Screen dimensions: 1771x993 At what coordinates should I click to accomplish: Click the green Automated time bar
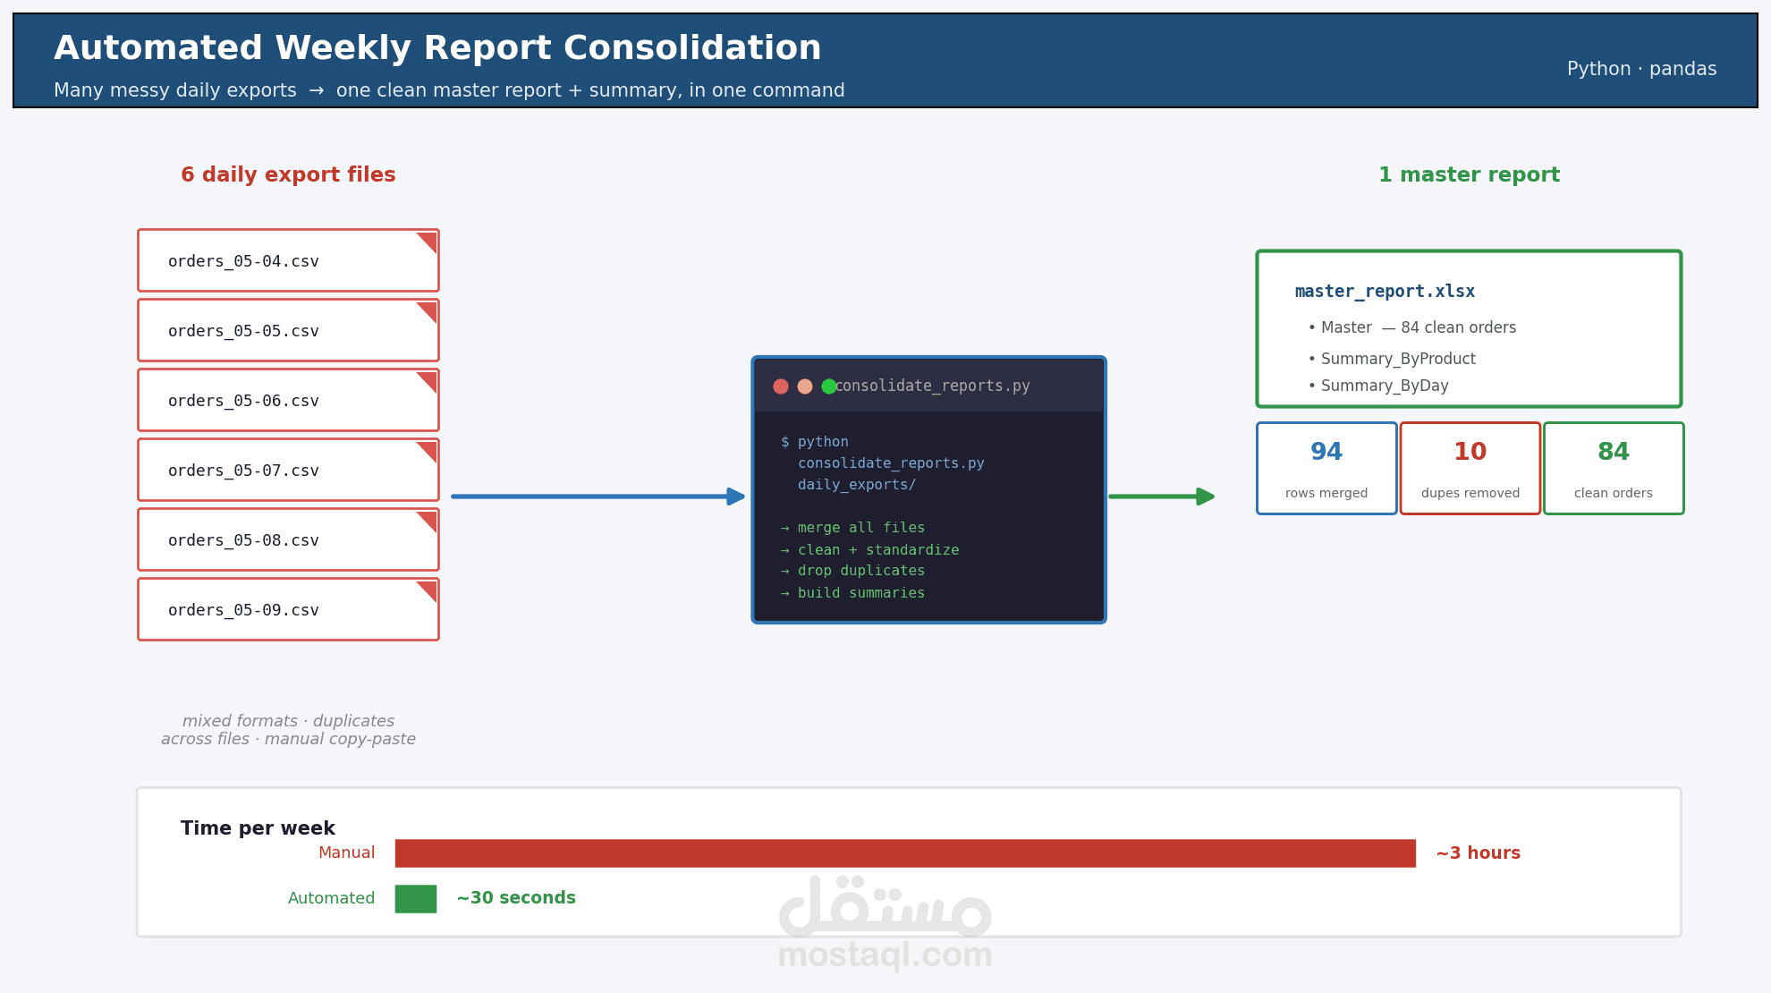pos(416,899)
